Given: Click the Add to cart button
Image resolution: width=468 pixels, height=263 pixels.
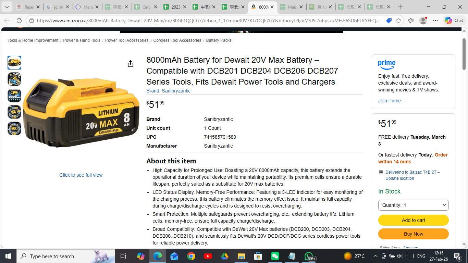Looking at the screenshot, I should pos(413,220).
